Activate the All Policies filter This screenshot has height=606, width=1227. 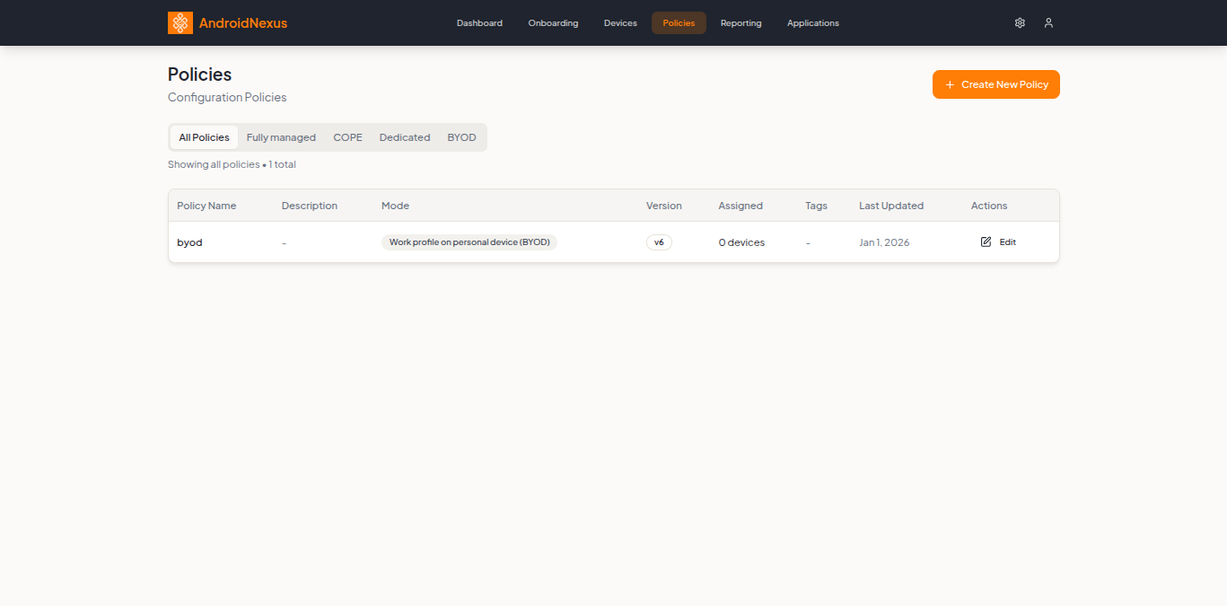[204, 136]
